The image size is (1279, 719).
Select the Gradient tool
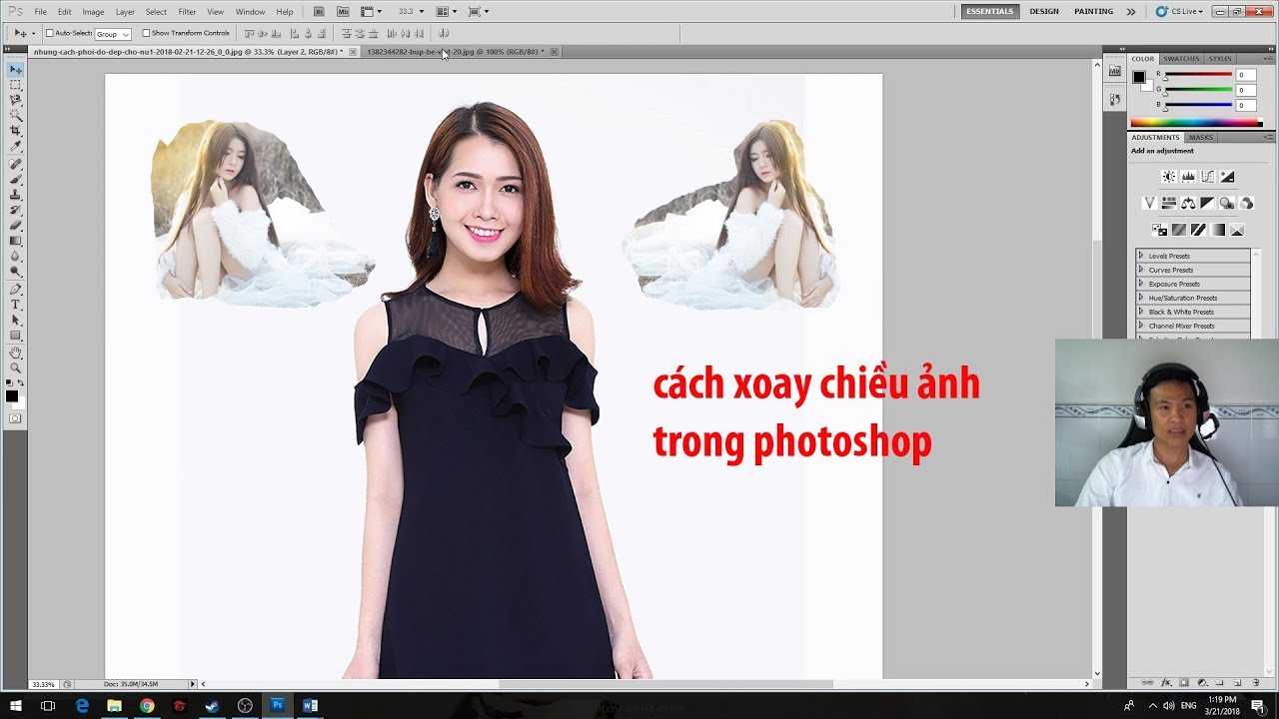(x=15, y=241)
